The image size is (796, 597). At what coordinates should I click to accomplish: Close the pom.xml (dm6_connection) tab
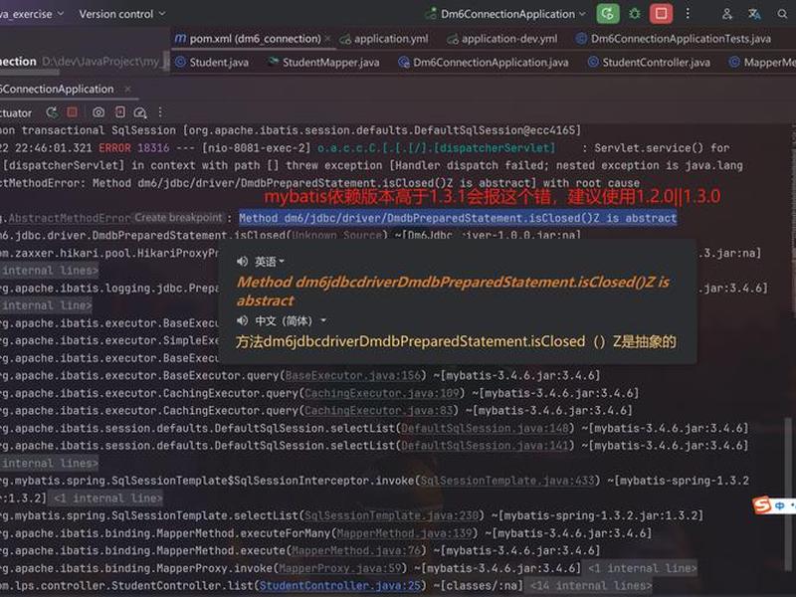click(x=328, y=39)
